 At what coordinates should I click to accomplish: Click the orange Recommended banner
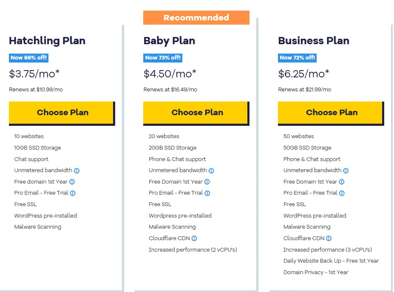coord(196,18)
